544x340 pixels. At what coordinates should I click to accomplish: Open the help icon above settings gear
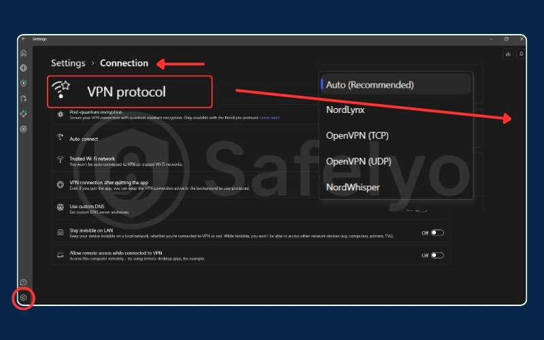24,282
